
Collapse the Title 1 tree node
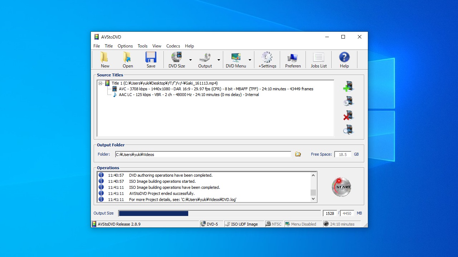point(101,83)
